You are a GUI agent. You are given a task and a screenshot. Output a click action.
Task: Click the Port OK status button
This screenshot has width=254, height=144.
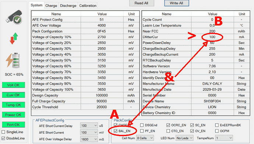(x=14, y=125)
